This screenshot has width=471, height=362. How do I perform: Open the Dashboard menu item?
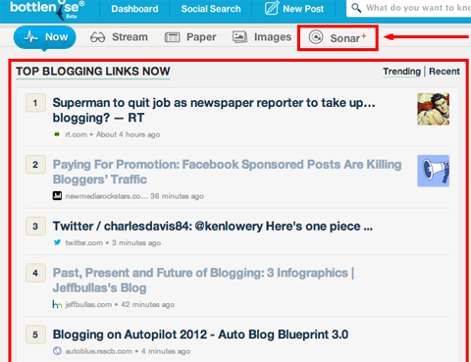[x=134, y=9]
